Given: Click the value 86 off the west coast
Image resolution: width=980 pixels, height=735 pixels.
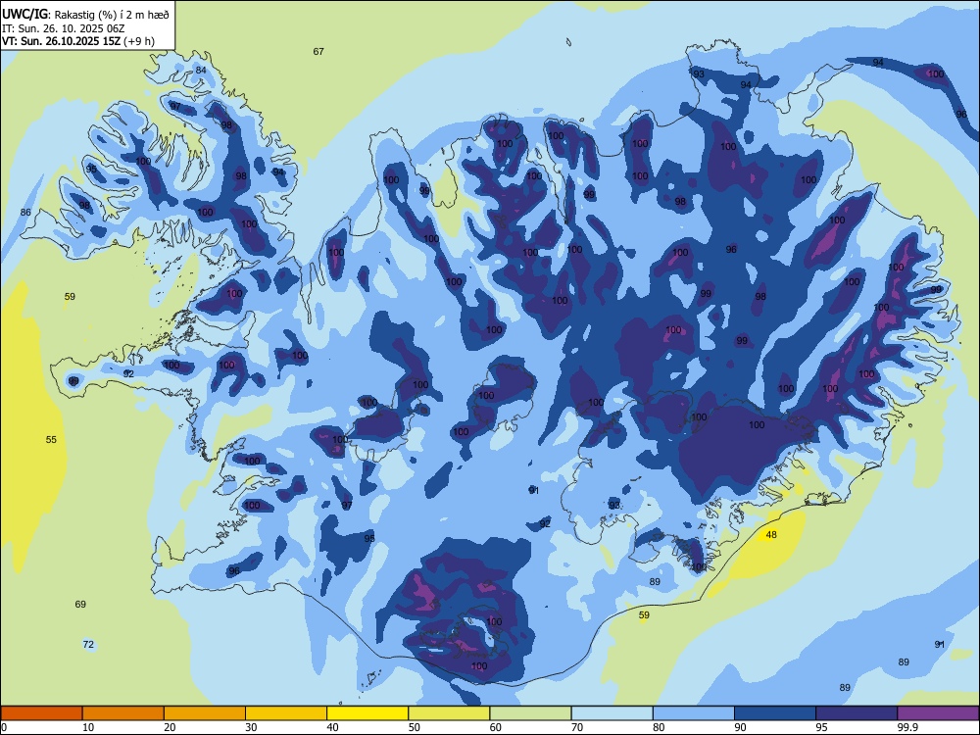Looking at the screenshot, I should 25,213.
